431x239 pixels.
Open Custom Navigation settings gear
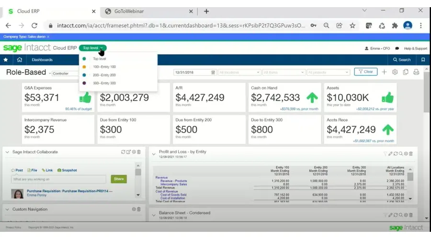[x=134, y=209]
